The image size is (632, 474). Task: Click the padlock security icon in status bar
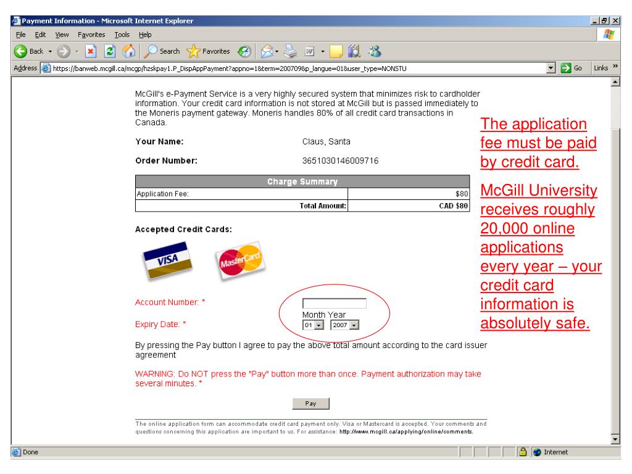pyautogui.click(x=523, y=452)
